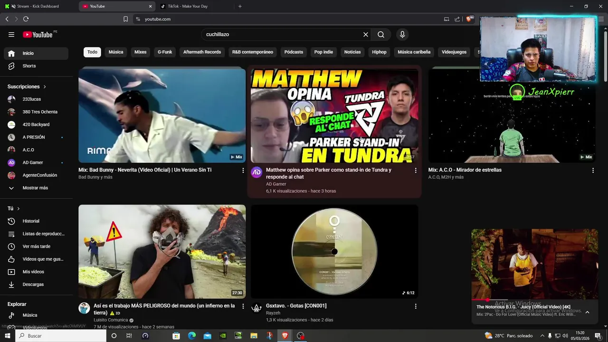The width and height of the screenshot is (608, 342).
Task: Click the mini-player red progress bar
Action: coord(480,300)
